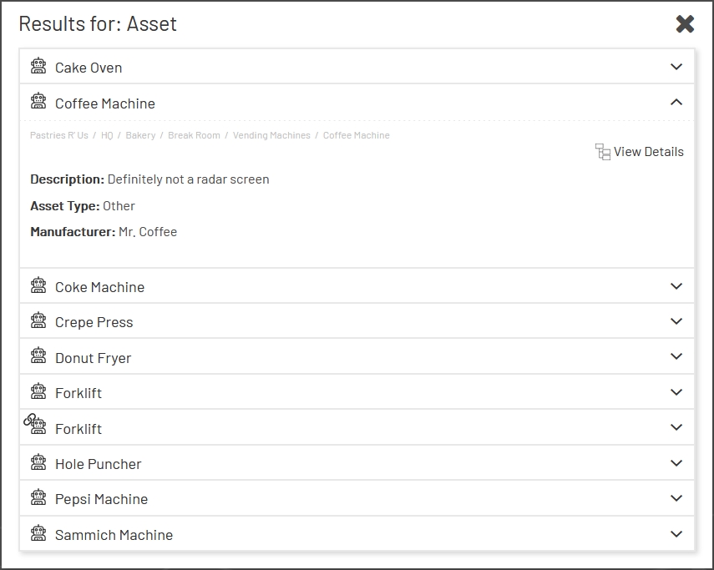Click the Pepsi Machine robot icon
Screen dimensions: 714x570
[38, 498]
